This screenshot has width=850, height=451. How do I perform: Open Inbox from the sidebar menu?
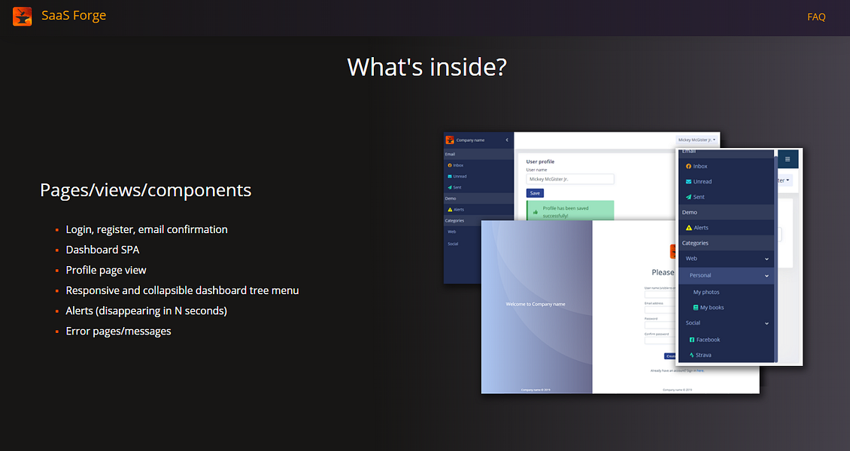pyautogui.click(x=689, y=165)
